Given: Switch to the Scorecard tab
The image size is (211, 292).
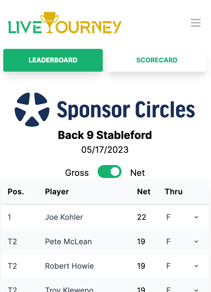Looking at the screenshot, I should [x=157, y=60].
